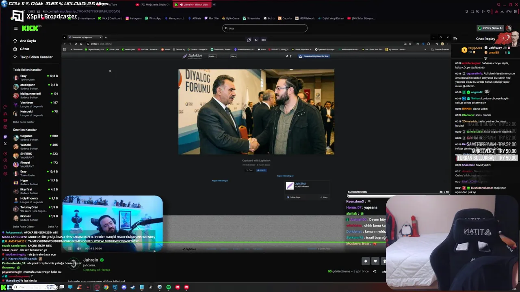Image resolution: width=520 pixels, height=292 pixels.
Task: Open the TolunayOren channel
Action: click(35, 209)
